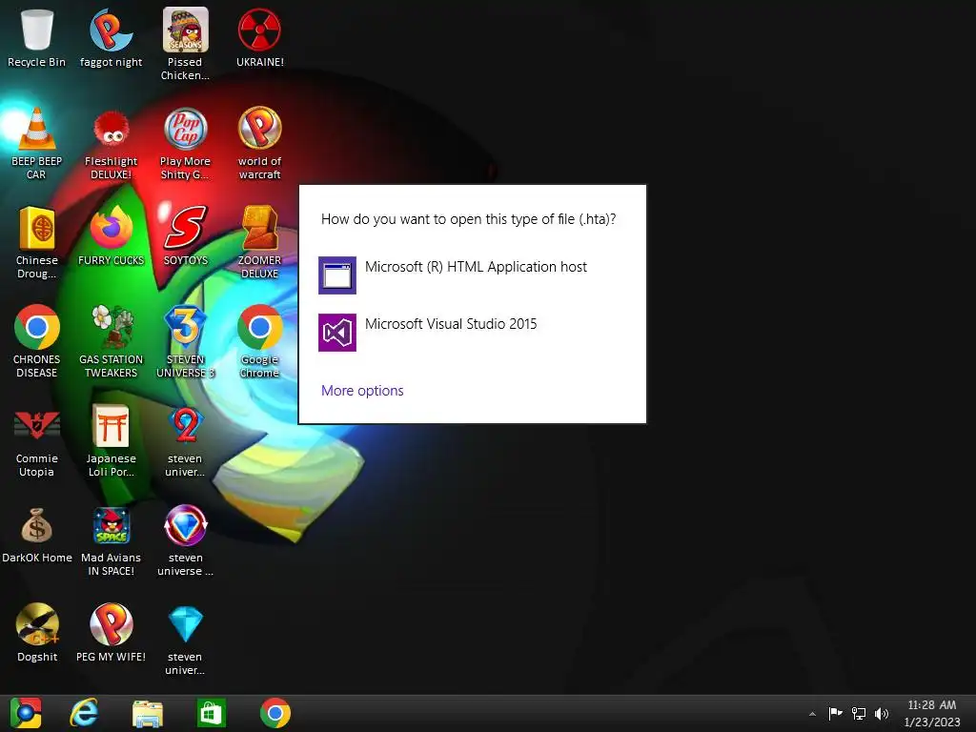This screenshot has height=732, width=976.
Task: Open File Explorer from the taskbar
Action: tap(148, 713)
